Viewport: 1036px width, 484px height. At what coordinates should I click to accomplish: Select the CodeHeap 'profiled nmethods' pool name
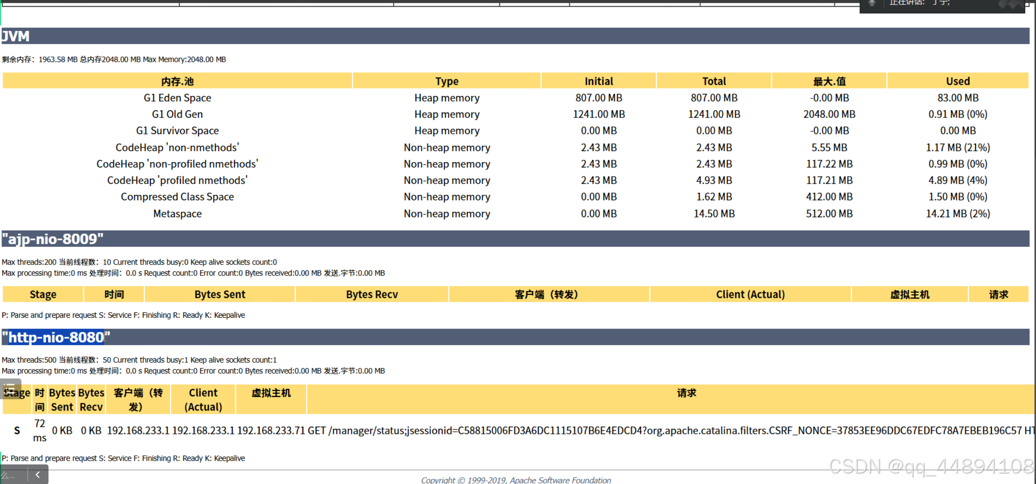pyautogui.click(x=177, y=180)
